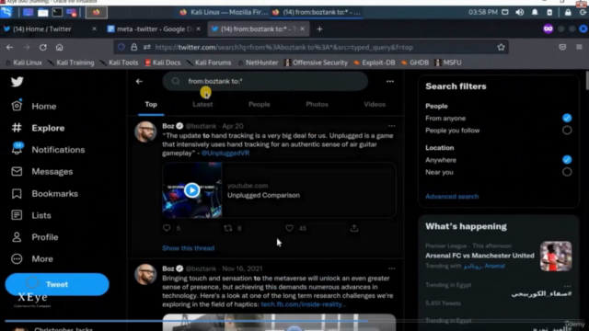Open the Advanced search link
The image size is (589, 331).
452,196
